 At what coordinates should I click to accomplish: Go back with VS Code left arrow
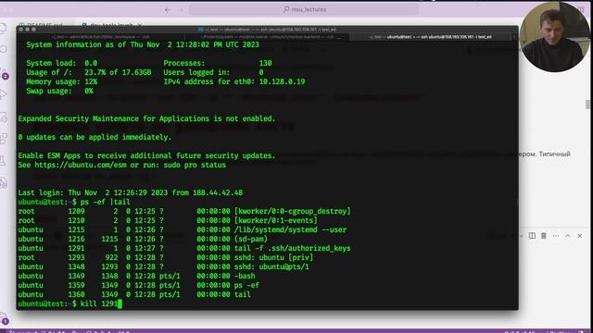coord(168,10)
